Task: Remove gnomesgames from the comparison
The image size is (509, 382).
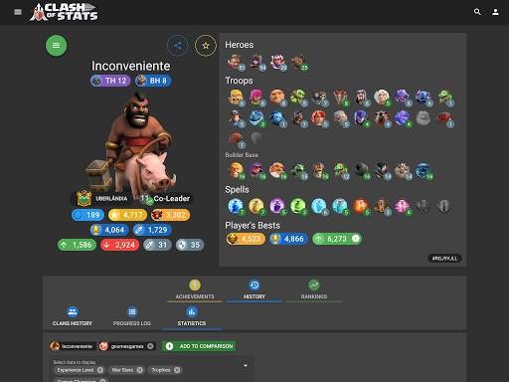Action: point(150,346)
